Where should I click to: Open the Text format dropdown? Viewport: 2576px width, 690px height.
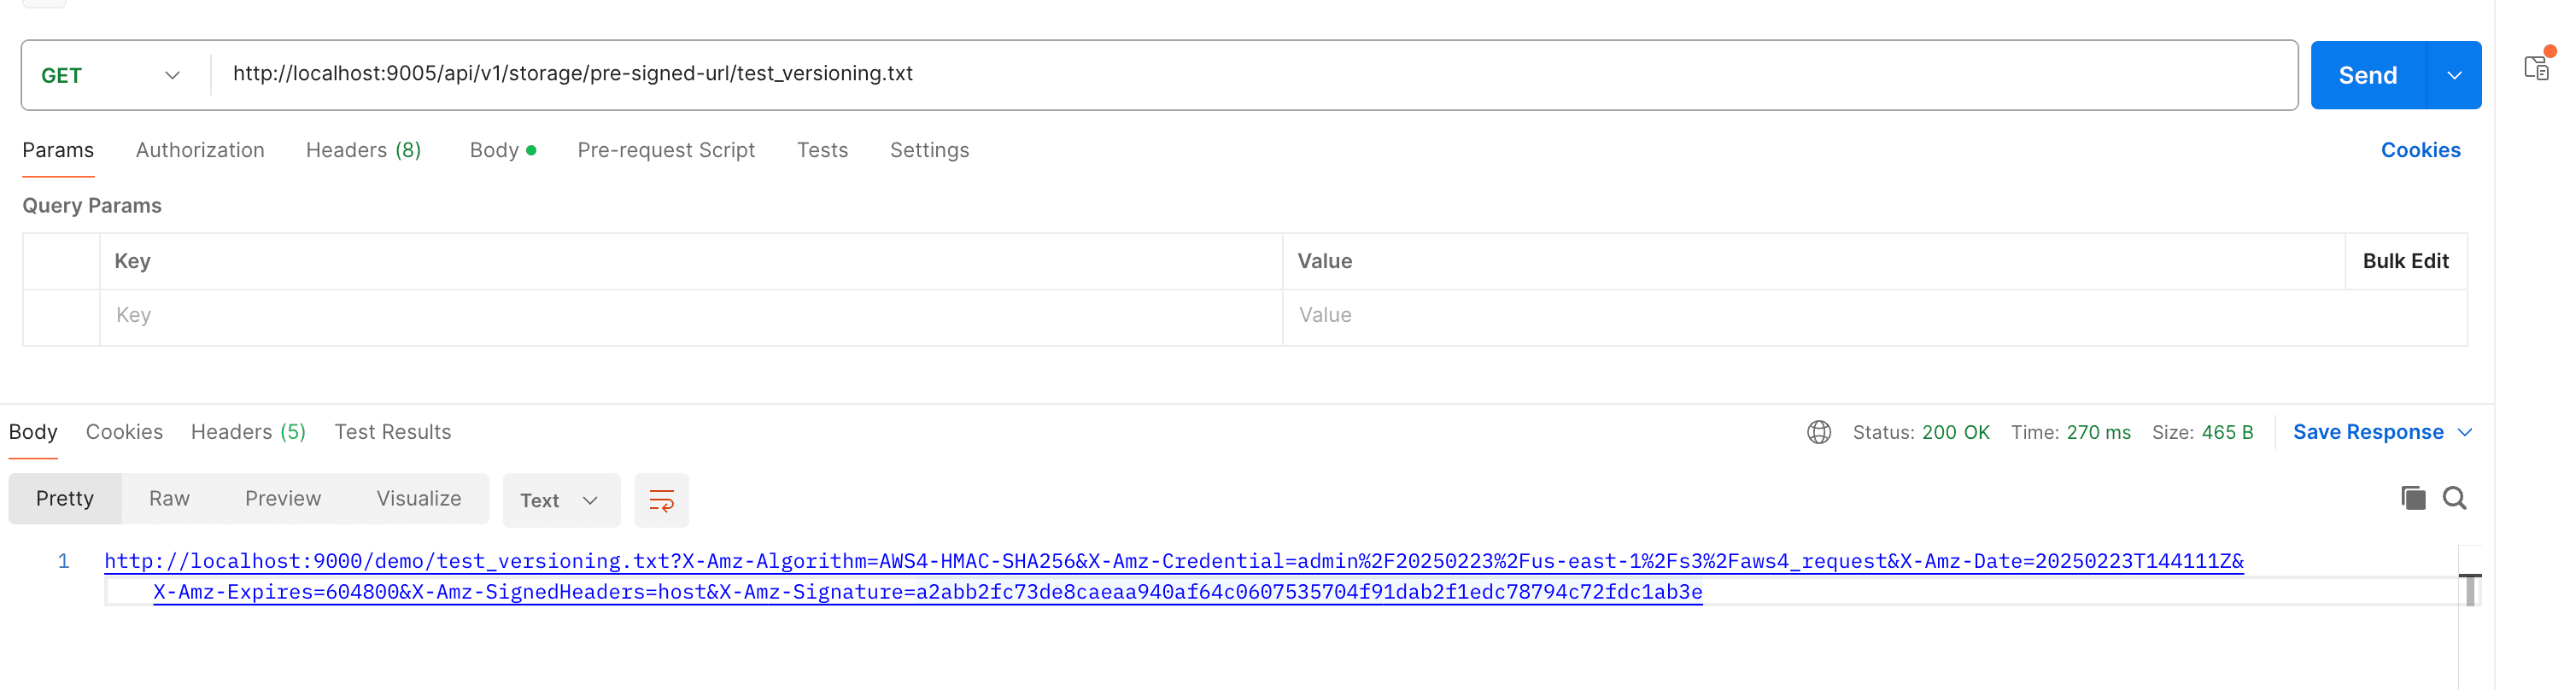[559, 500]
